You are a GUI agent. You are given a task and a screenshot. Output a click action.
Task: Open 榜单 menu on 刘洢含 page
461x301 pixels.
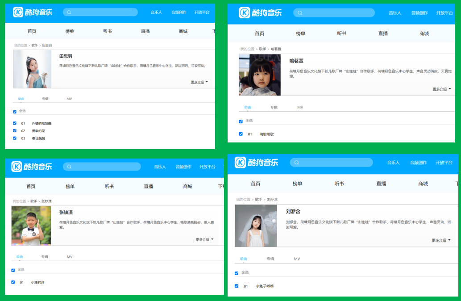coord(297,184)
